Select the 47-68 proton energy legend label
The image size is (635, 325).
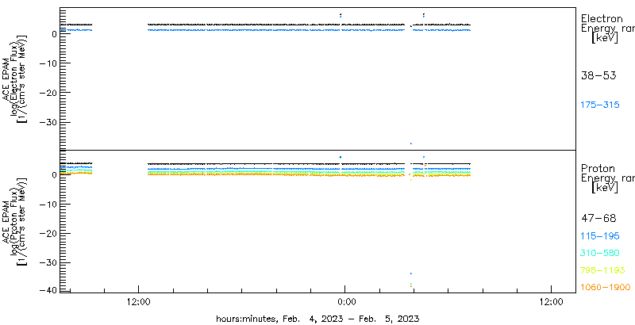click(x=598, y=219)
